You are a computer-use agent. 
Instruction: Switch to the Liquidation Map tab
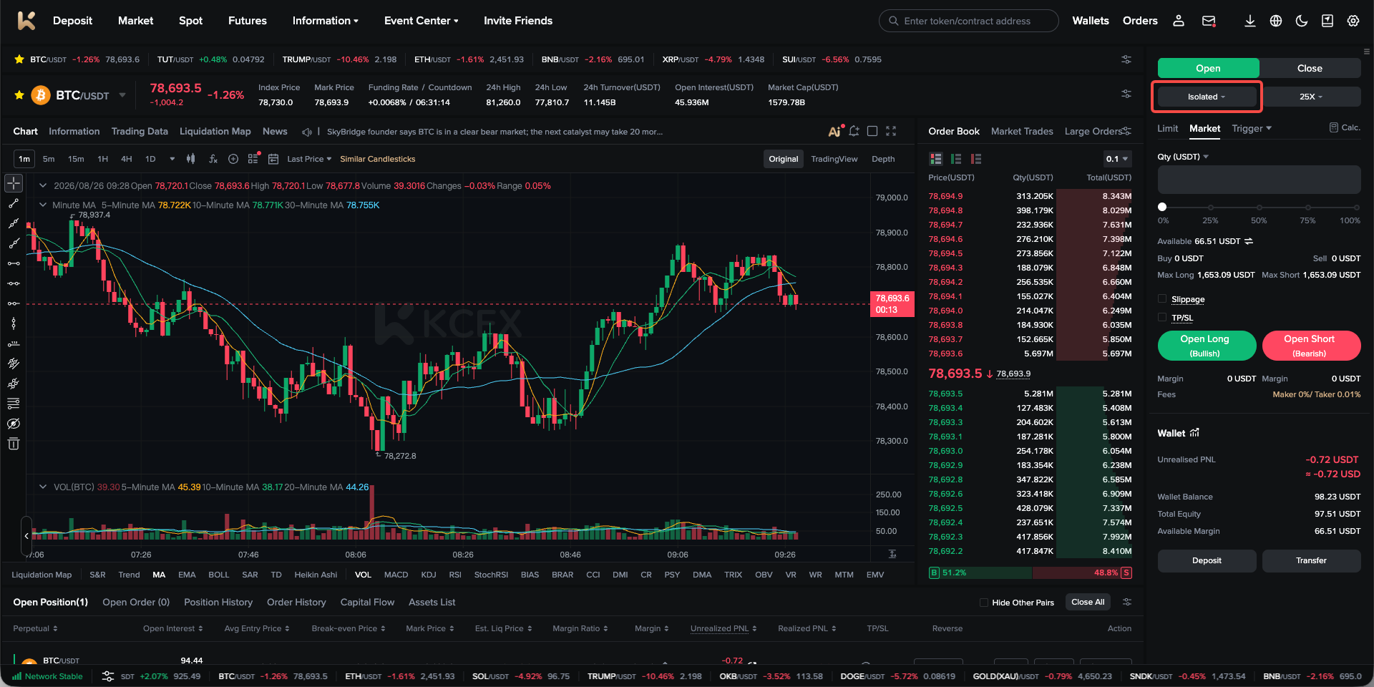(x=215, y=131)
